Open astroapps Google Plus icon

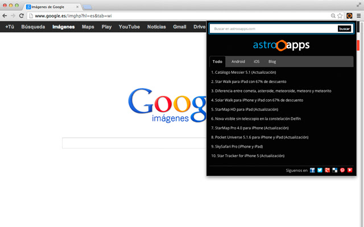tap(328, 170)
